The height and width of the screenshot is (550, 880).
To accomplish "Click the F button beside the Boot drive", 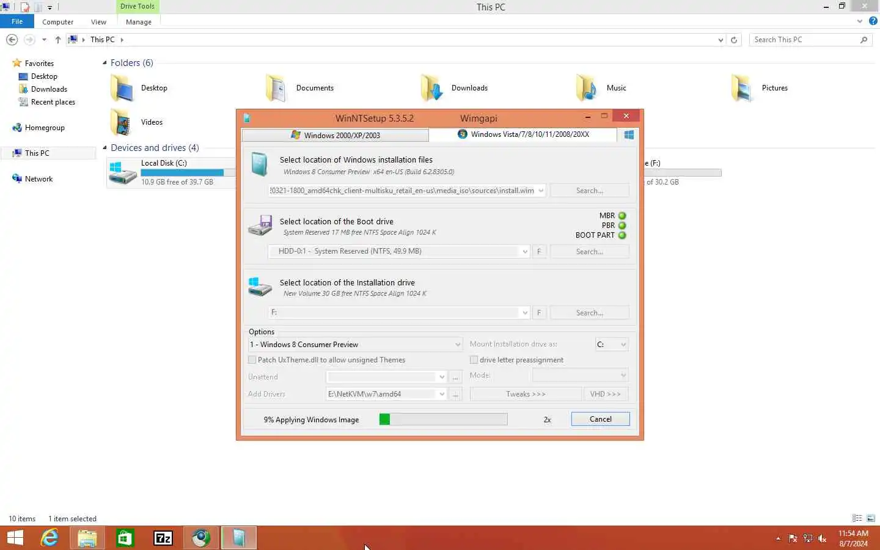I will pos(539,251).
